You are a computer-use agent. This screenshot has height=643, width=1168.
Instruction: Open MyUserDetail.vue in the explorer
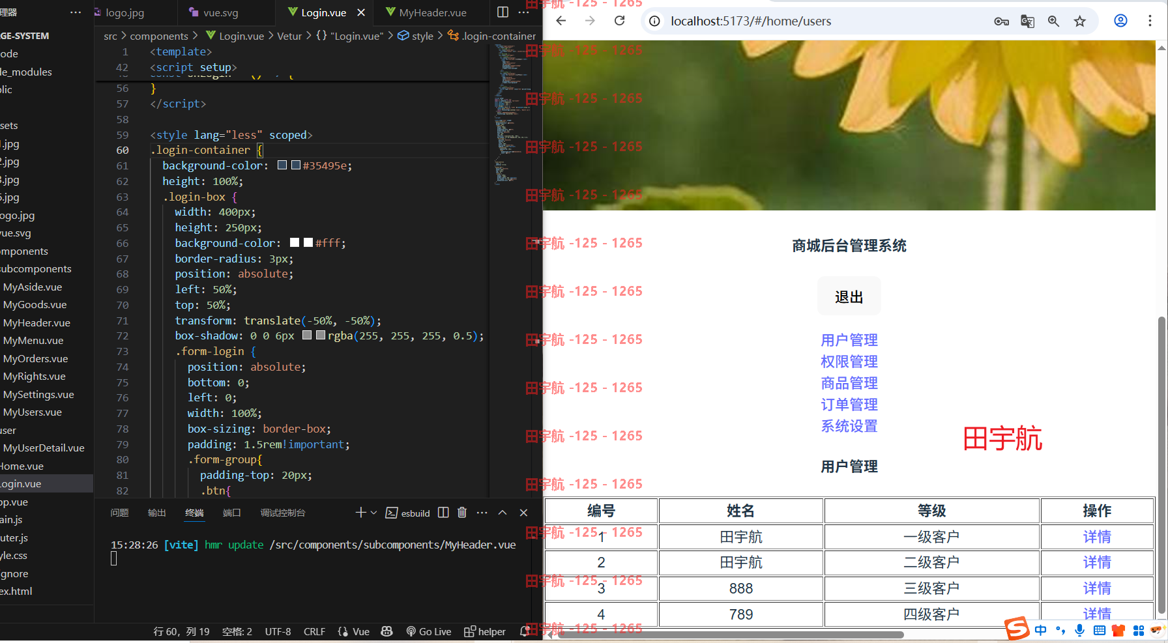click(x=44, y=448)
